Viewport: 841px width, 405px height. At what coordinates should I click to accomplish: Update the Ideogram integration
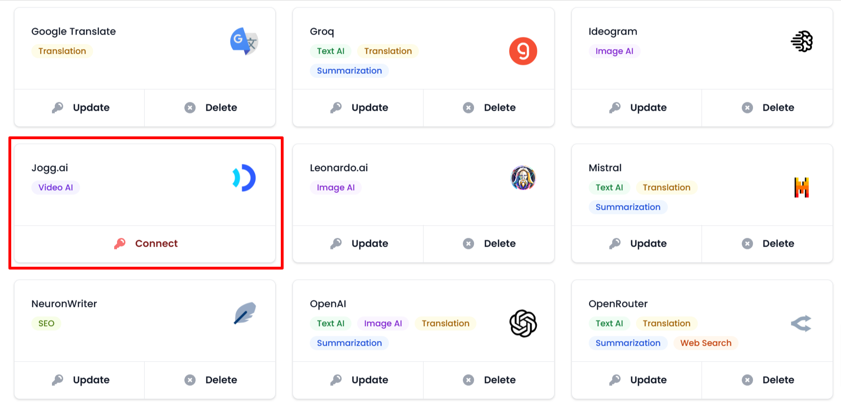point(637,107)
